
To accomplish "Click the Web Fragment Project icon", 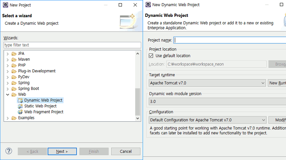I will tap(20, 112).
